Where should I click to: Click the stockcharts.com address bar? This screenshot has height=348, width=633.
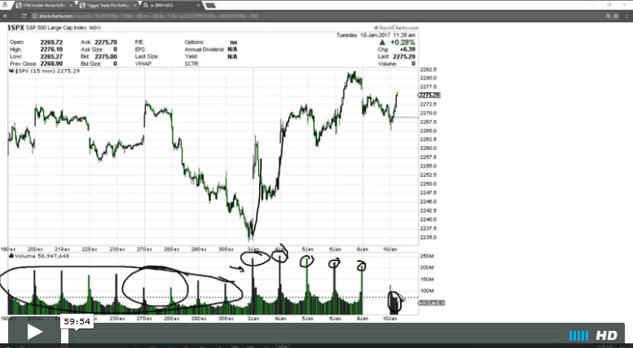122,15
